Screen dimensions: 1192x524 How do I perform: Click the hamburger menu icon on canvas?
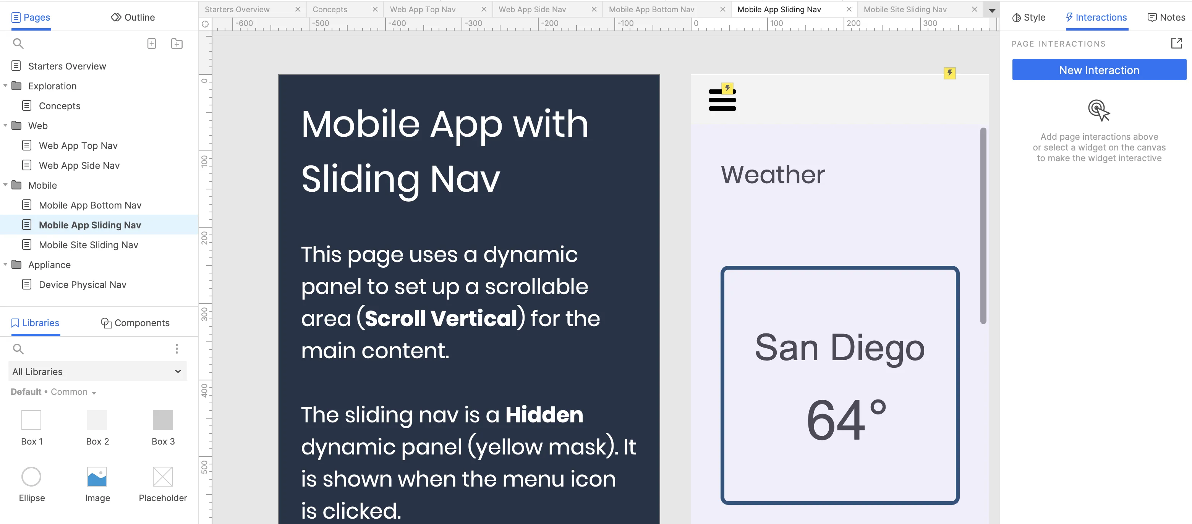click(x=722, y=100)
